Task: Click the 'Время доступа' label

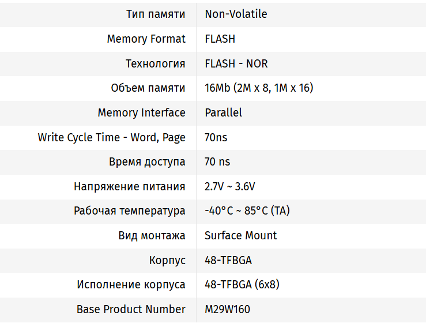Action: tap(147, 161)
